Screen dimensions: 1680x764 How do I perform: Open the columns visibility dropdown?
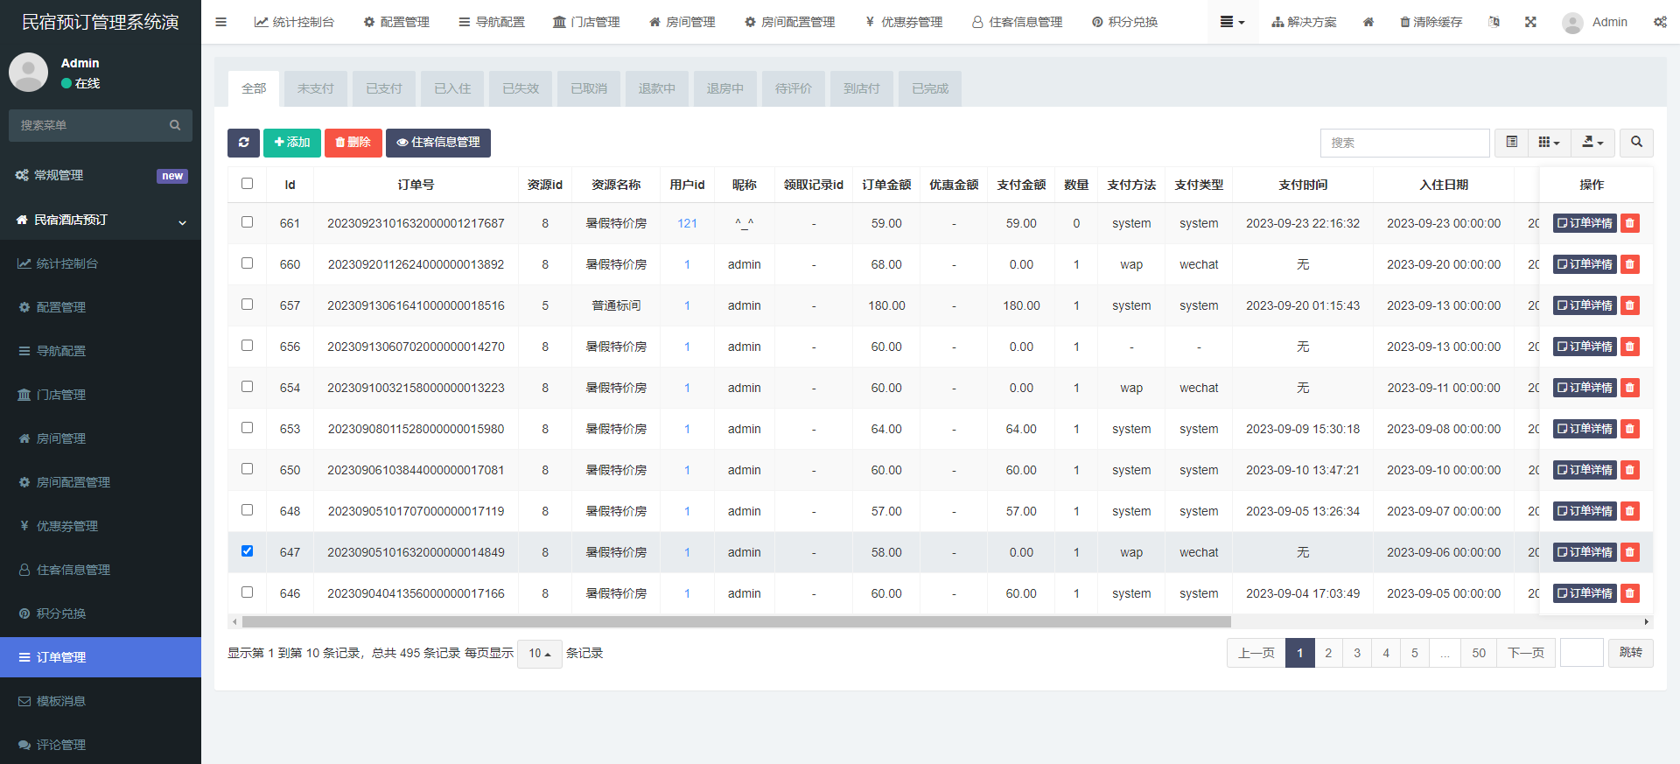1549,143
